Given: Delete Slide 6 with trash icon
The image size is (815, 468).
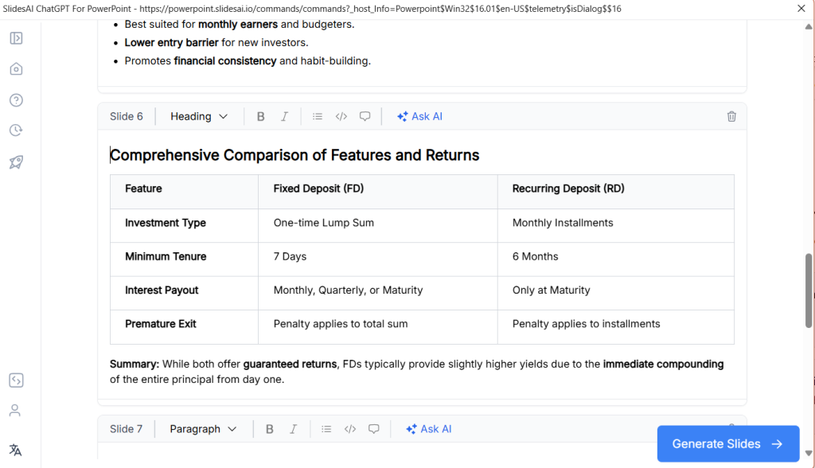Looking at the screenshot, I should pyautogui.click(x=731, y=116).
